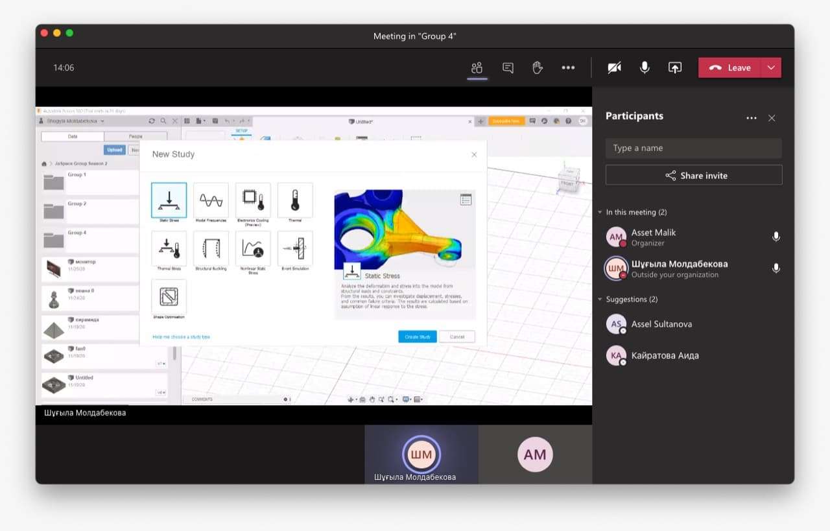Viewport: 830px width, 531px height.
Task: Select the Shape Optimization study icon
Action: pyautogui.click(x=169, y=296)
